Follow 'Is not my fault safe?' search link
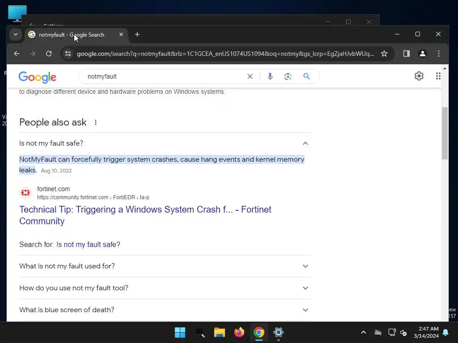The width and height of the screenshot is (458, 343). pyautogui.click(x=88, y=244)
